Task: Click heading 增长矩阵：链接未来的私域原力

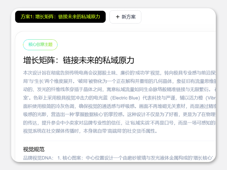Action: click(x=79, y=60)
